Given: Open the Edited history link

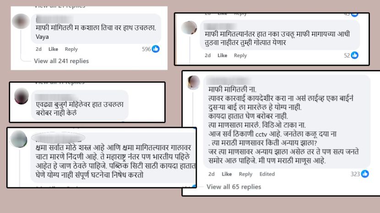Looking at the screenshot, I should click(x=267, y=174).
